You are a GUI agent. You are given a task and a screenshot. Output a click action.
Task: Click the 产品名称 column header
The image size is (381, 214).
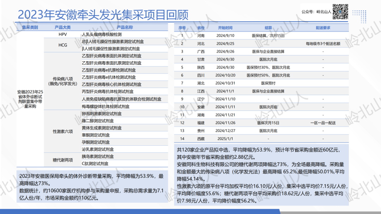point(125,27)
